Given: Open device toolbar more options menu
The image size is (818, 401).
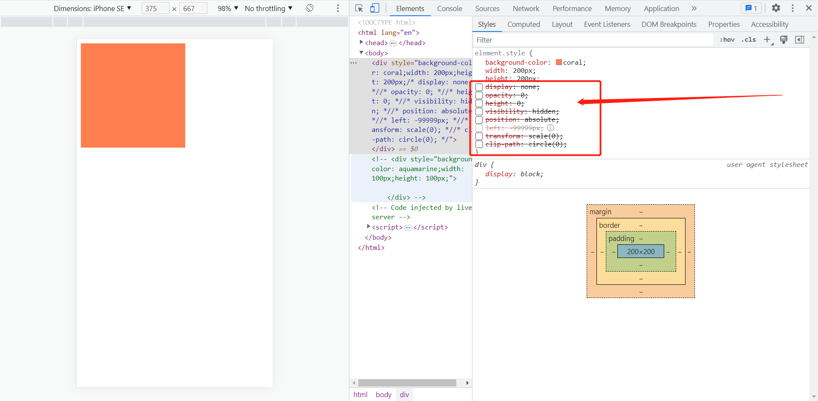Looking at the screenshot, I should pos(338,8).
